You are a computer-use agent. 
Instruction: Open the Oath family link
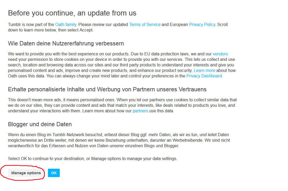tap(66, 25)
